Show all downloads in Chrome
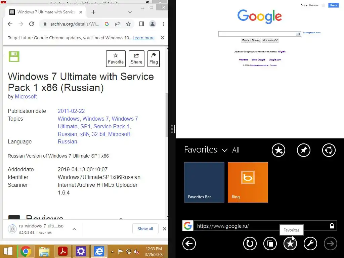The image size is (344, 258). [145, 229]
